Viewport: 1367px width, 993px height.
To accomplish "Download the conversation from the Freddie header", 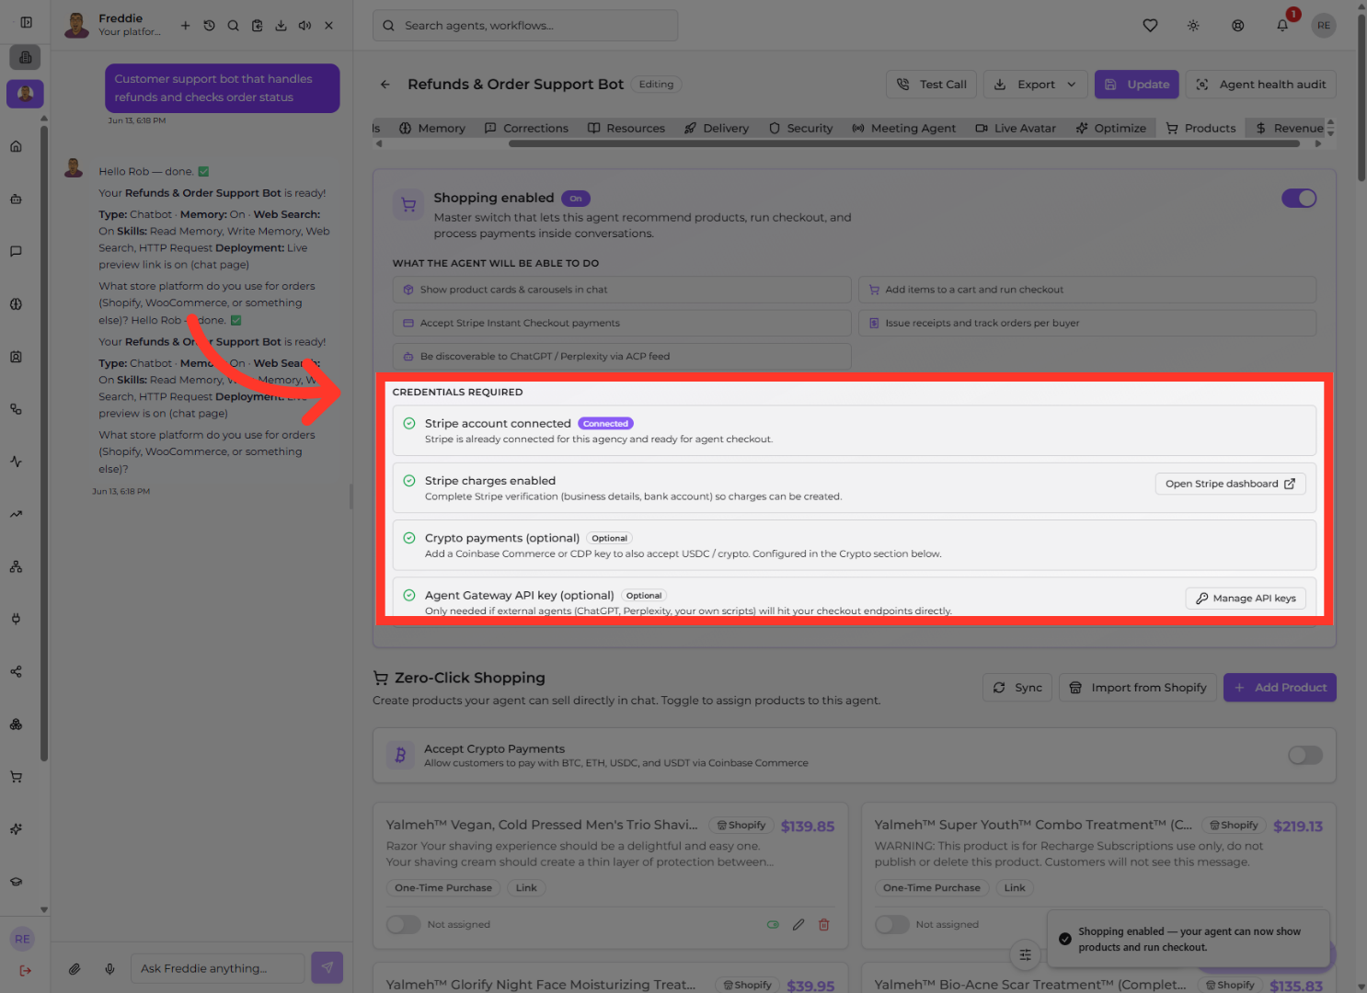I will 281,26.
